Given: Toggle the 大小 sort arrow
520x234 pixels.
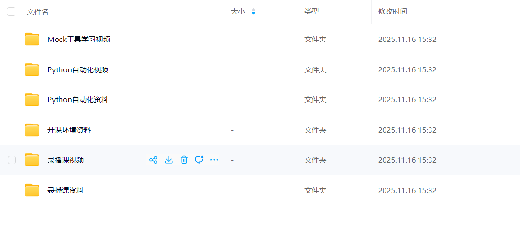Looking at the screenshot, I should click(x=253, y=12).
